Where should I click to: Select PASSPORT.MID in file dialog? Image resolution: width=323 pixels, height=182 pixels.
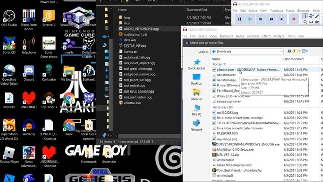[x=227, y=133]
